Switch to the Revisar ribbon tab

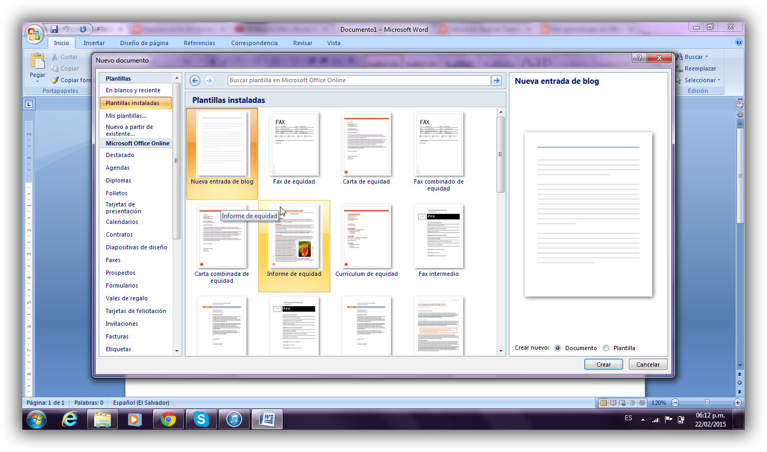tap(302, 43)
